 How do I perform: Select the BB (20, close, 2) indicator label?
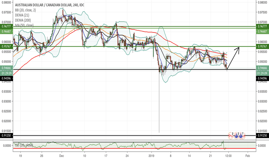tap(25, 10)
